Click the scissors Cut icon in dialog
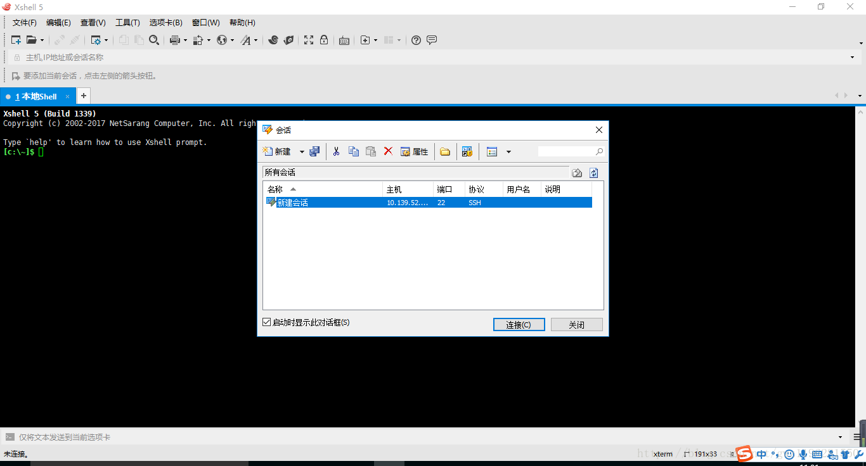Screen dimensions: 866x466 click(x=337, y=151)
